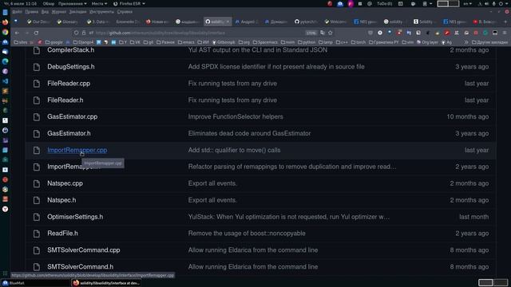Click the Pocket shield icon in the toolbar
Screen dimensions: 511x287
point(370,33)
